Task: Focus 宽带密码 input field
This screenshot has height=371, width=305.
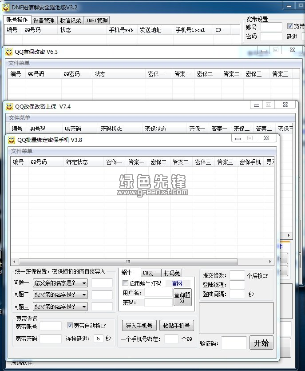Action: click(51, 339)
